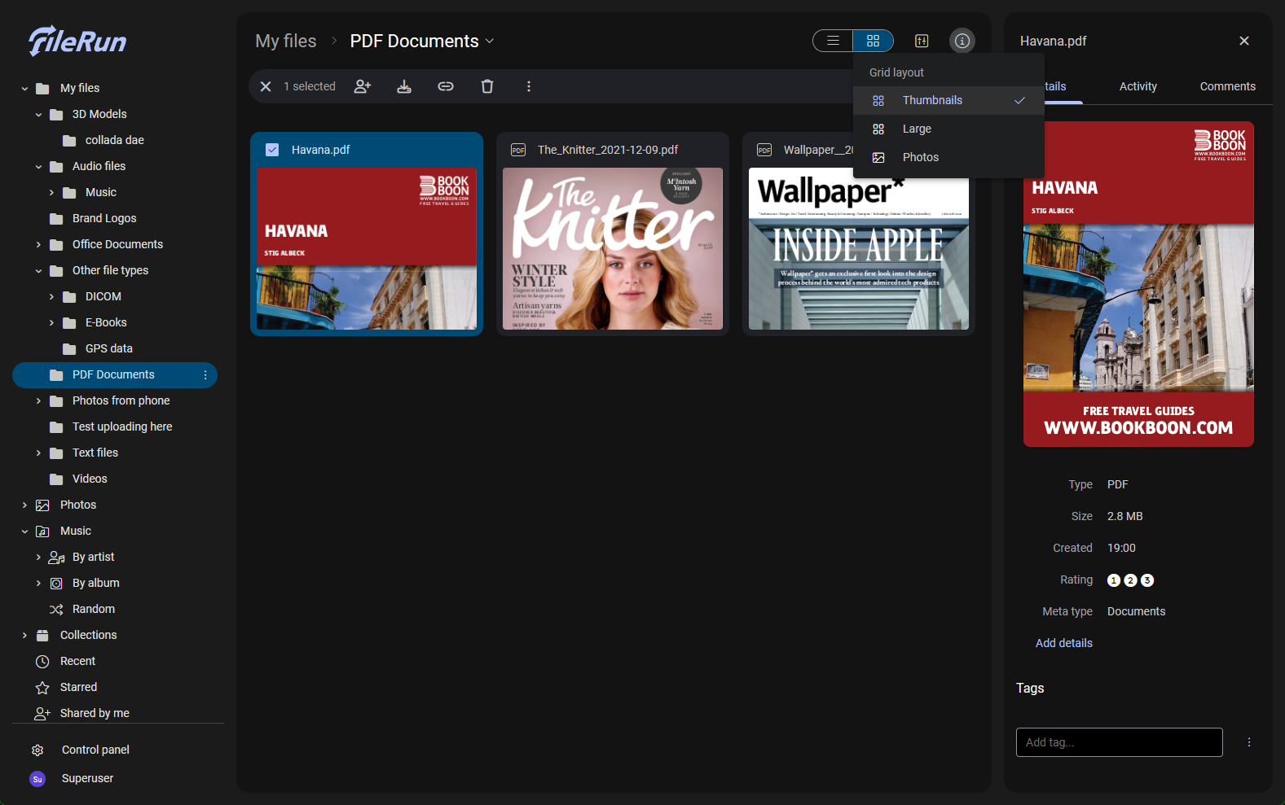
Task: Open the Brand Logos folder
Action: (x=103, y=218)
